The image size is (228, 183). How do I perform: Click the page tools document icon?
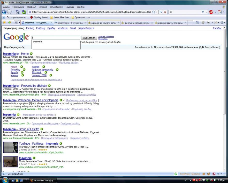pos(216,22)
